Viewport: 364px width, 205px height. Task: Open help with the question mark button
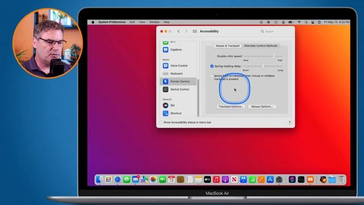tap(289, 122)
